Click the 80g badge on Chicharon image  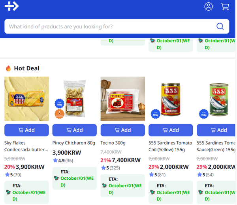pyautogui.click(x=59, y=104)
